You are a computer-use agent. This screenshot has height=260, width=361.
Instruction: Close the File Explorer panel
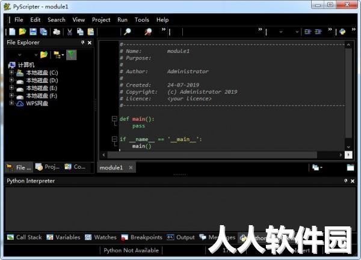[90, 43]
